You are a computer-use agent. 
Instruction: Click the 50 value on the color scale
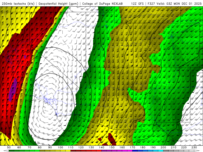pyautogui.click(x=9, y=147)
